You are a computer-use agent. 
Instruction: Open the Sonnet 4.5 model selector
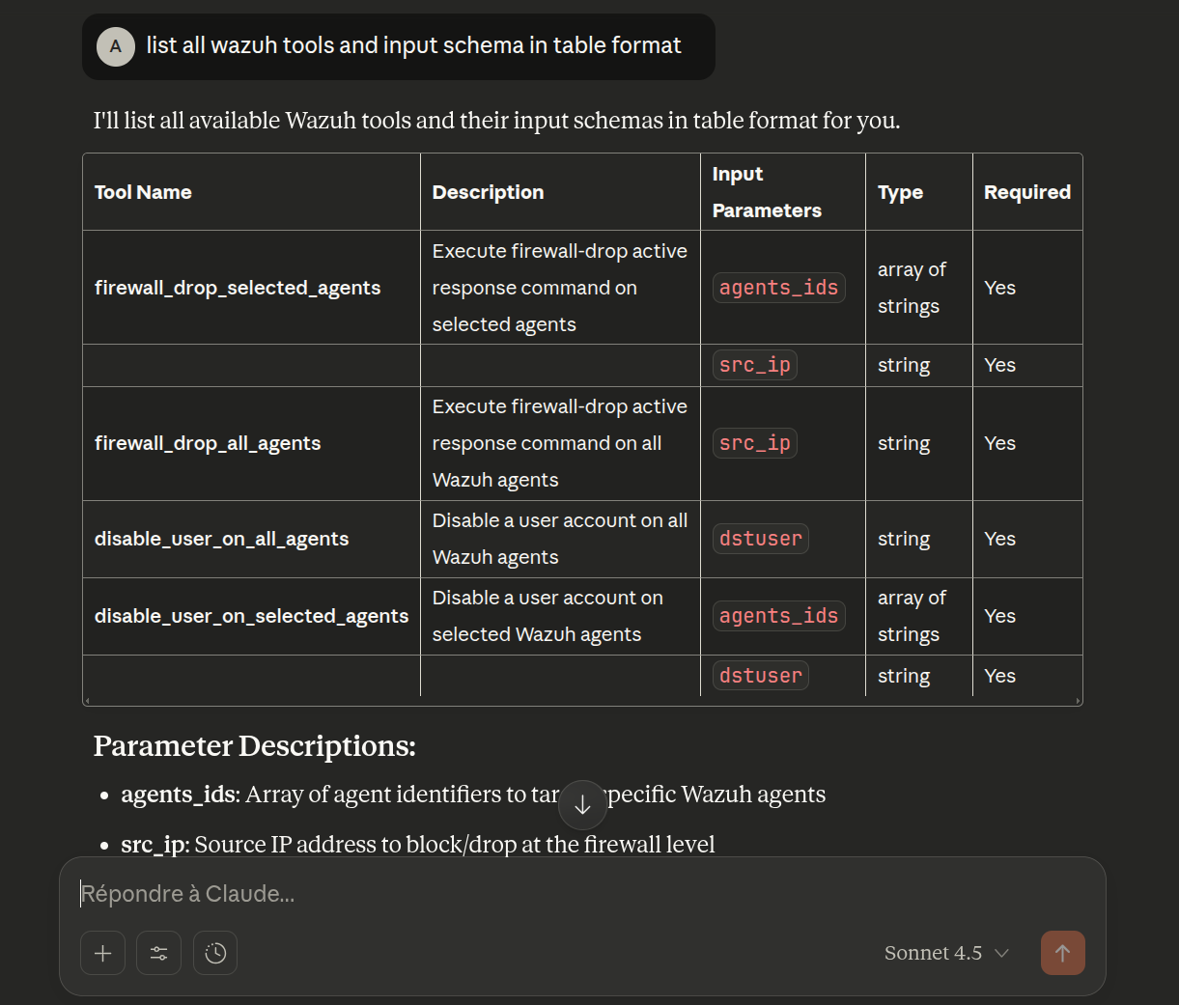coord(946,954)
